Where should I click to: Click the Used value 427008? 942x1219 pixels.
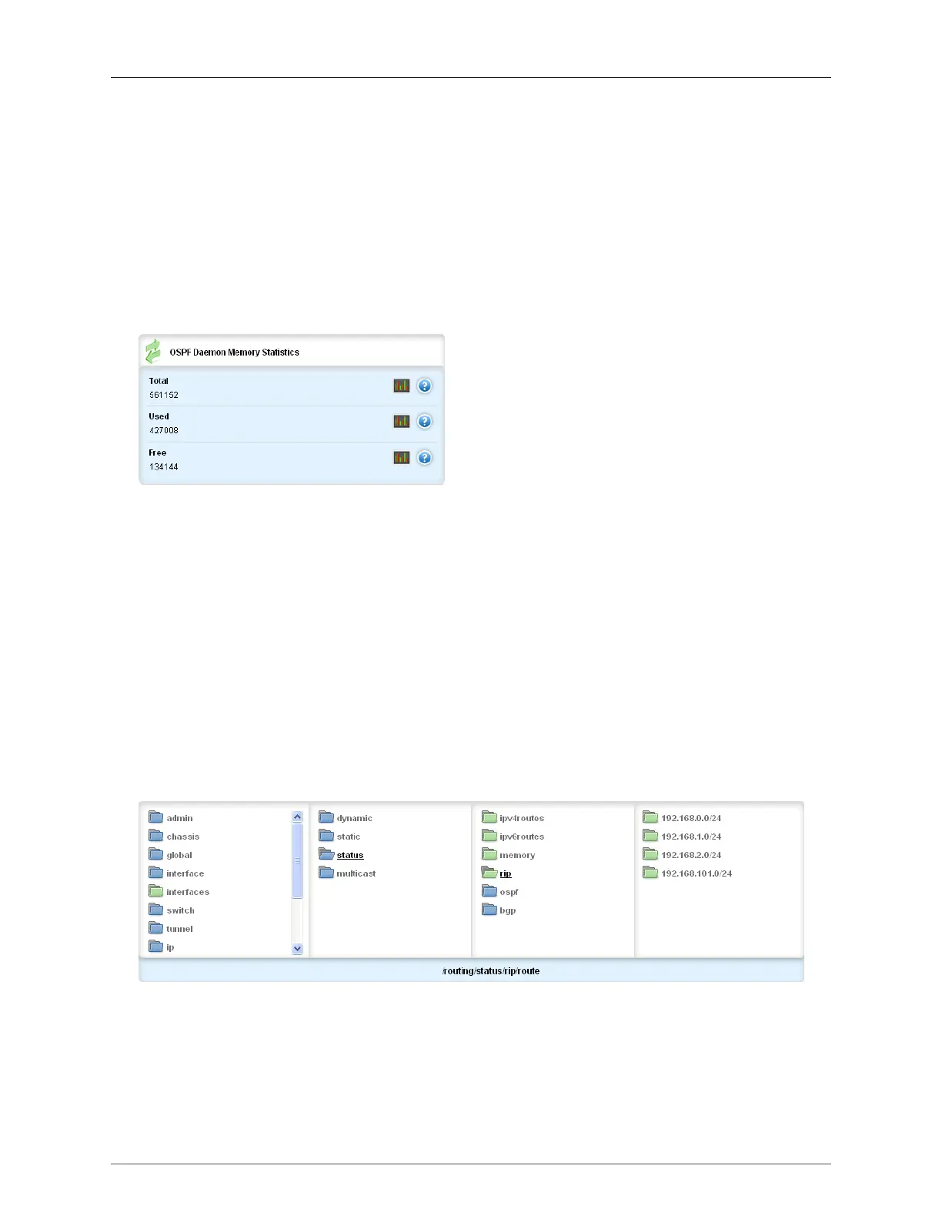click(164, 430)
